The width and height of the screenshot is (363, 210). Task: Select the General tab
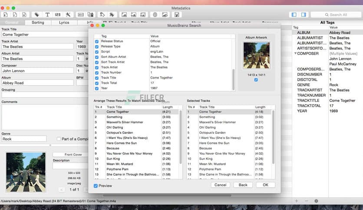point(12,23)
